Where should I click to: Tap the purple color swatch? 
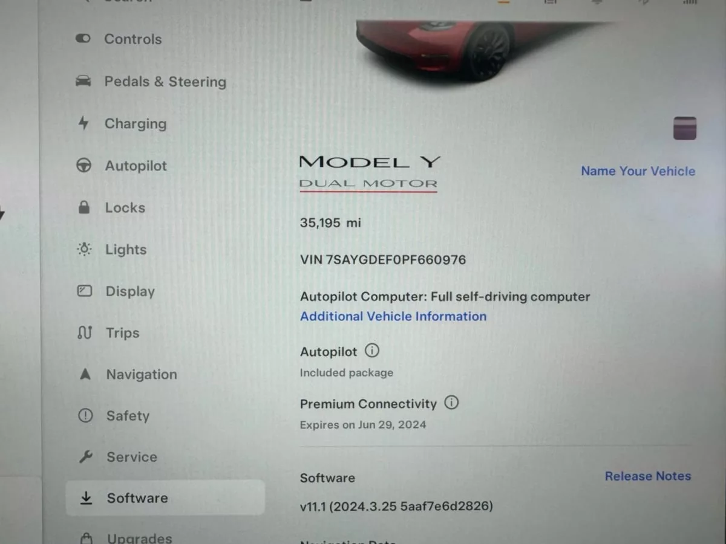(x=685, y=128)
